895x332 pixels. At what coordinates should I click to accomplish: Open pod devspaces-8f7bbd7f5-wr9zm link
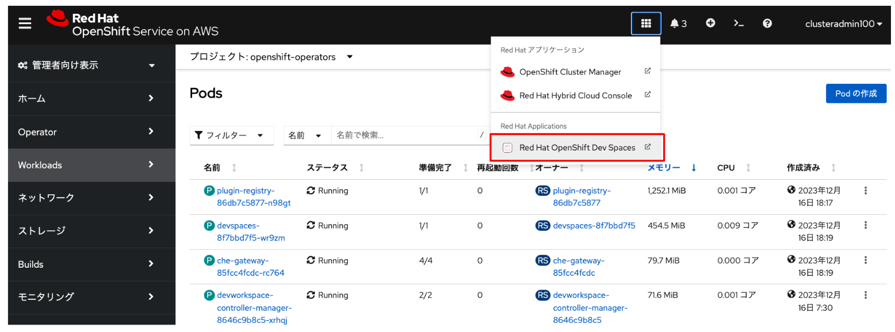click(251, 231)
